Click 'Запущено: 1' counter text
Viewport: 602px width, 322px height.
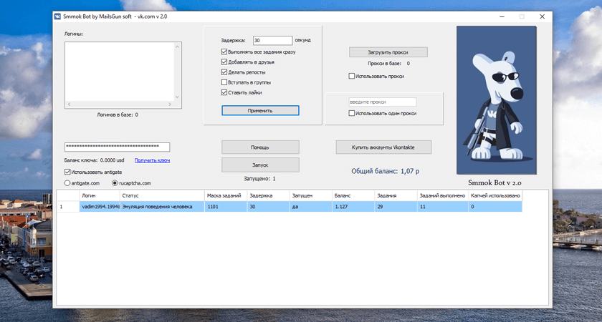pyautogui.click(x=259, y=179)
